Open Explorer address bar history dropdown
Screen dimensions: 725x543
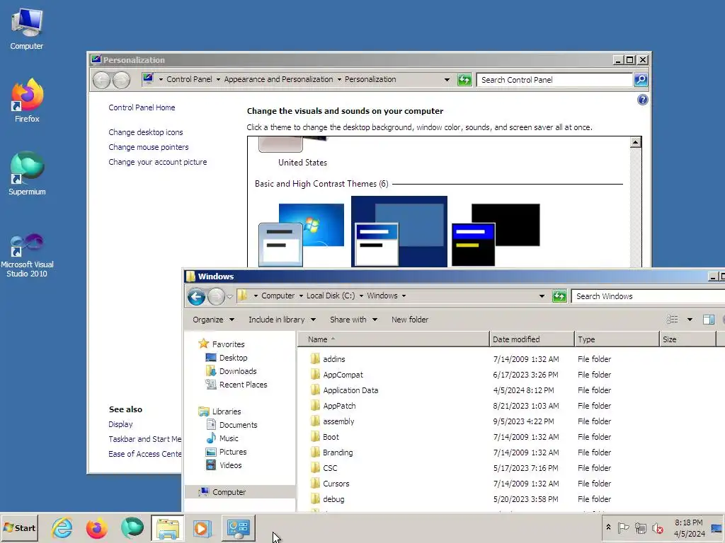tap(542, 296)
